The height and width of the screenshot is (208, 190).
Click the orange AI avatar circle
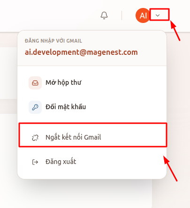[x=143, y=15]
